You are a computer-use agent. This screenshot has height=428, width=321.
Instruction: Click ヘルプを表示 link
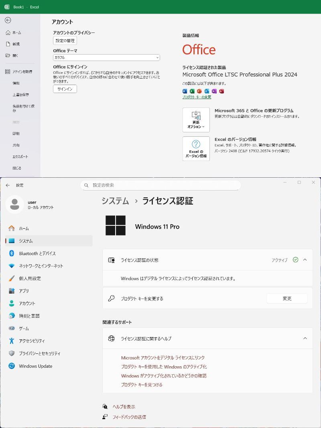[x=124, y=407]
